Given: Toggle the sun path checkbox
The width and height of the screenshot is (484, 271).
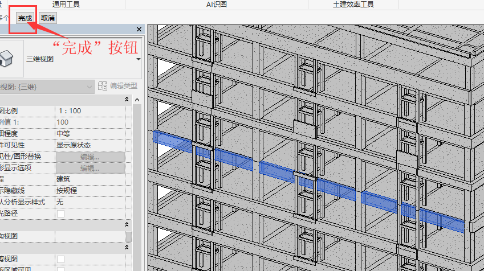Looking at the screenshot, I should click(x=61, y=213).
